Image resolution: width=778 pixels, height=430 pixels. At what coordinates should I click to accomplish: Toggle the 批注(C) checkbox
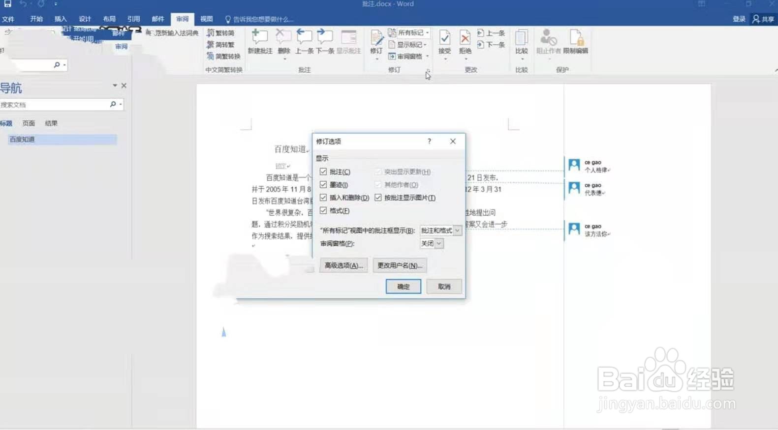(x=323, y=172)
